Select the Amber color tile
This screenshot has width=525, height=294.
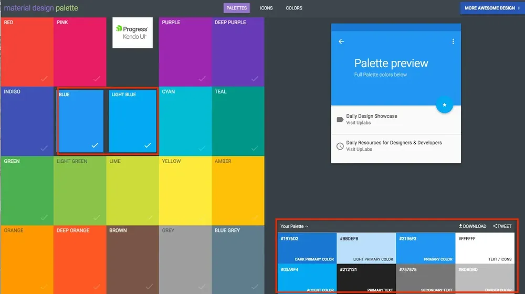tap(238, 191)
